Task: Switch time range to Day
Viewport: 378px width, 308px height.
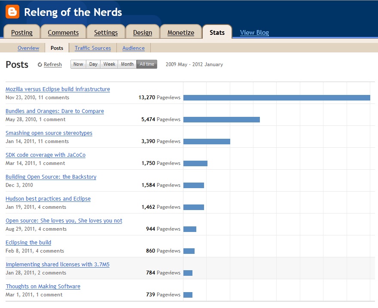Action: pos(93,64)
